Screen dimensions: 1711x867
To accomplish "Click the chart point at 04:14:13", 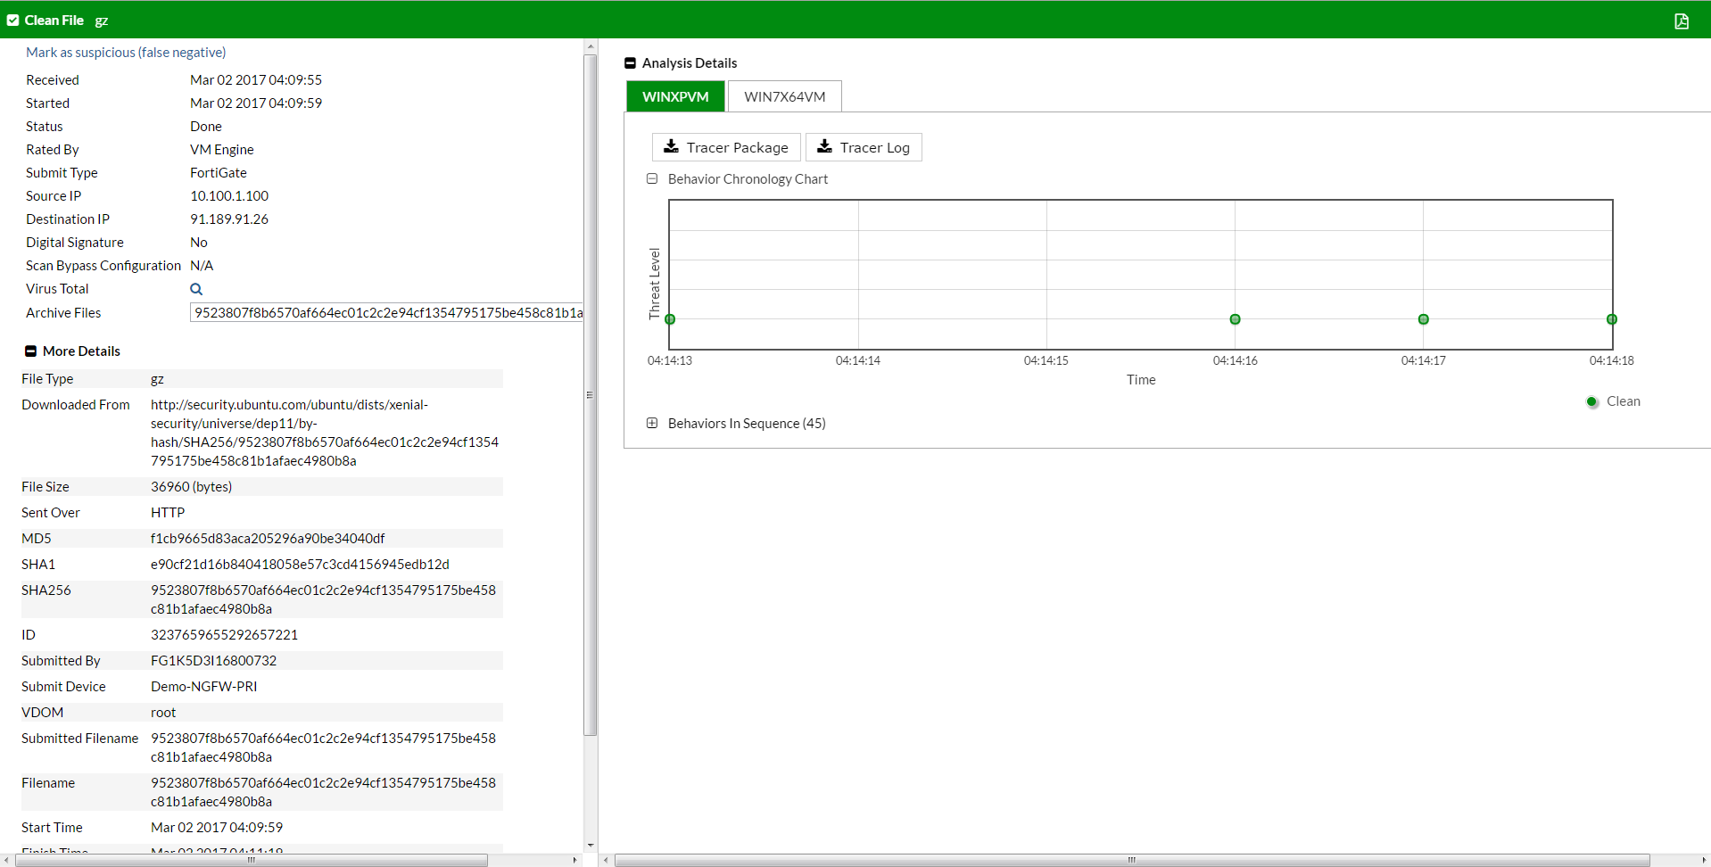I will click(x=670, y=319).
